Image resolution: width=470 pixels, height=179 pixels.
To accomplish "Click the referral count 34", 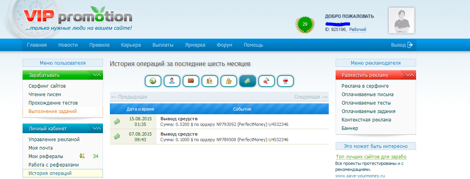I will tap(96, 156).
